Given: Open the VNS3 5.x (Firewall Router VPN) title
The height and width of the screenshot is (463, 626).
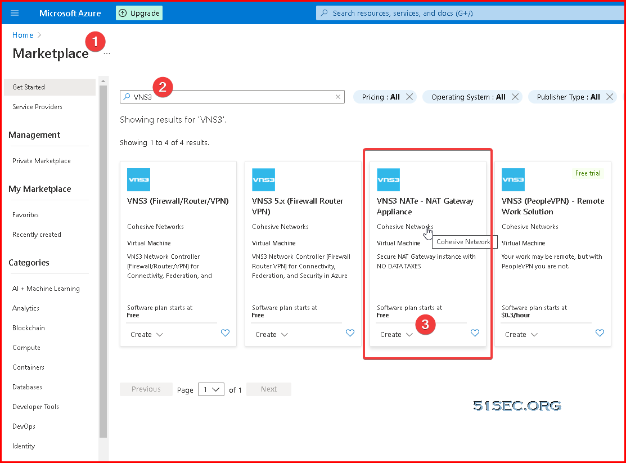Looking at the screenshot, I should (298, 206).
